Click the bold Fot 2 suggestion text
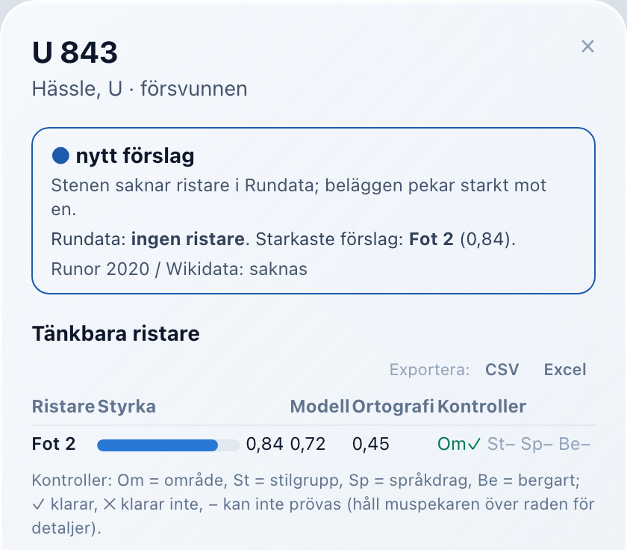The image size is (627, 550). pyautogui.click(x=431, y=239)
